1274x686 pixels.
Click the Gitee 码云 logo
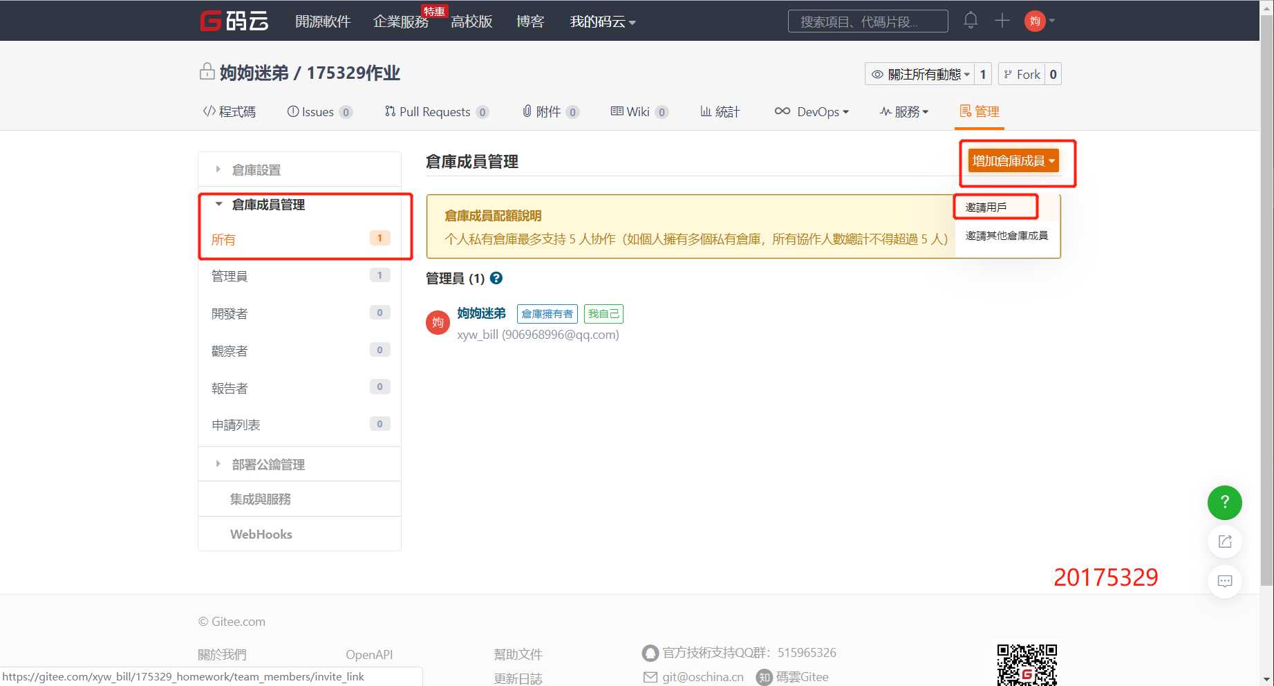(x=234, y=21)
